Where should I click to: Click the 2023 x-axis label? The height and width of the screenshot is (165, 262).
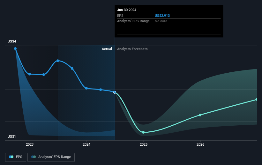30,145
